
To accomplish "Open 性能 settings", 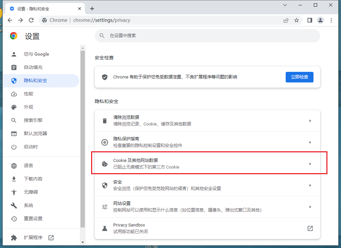I will pos(41,94).
